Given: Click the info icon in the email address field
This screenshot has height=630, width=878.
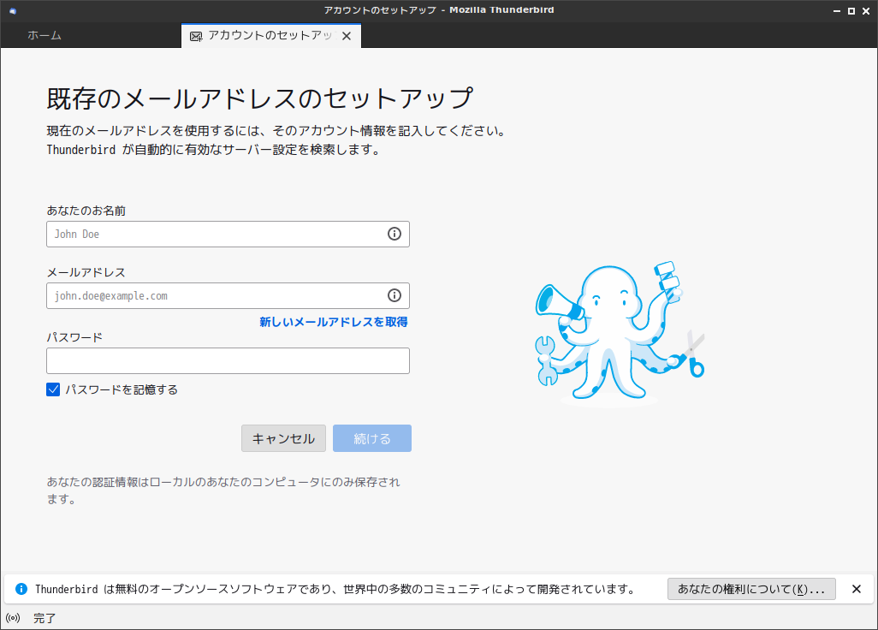Looking at the screenshot, I should click(x=395, y=295).
